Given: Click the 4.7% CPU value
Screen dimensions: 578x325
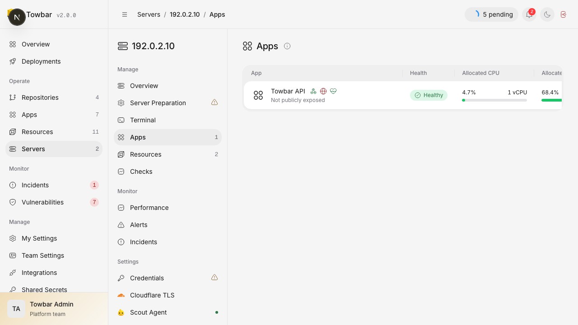Looking at the screenshot, I should [x=469, y=93].
